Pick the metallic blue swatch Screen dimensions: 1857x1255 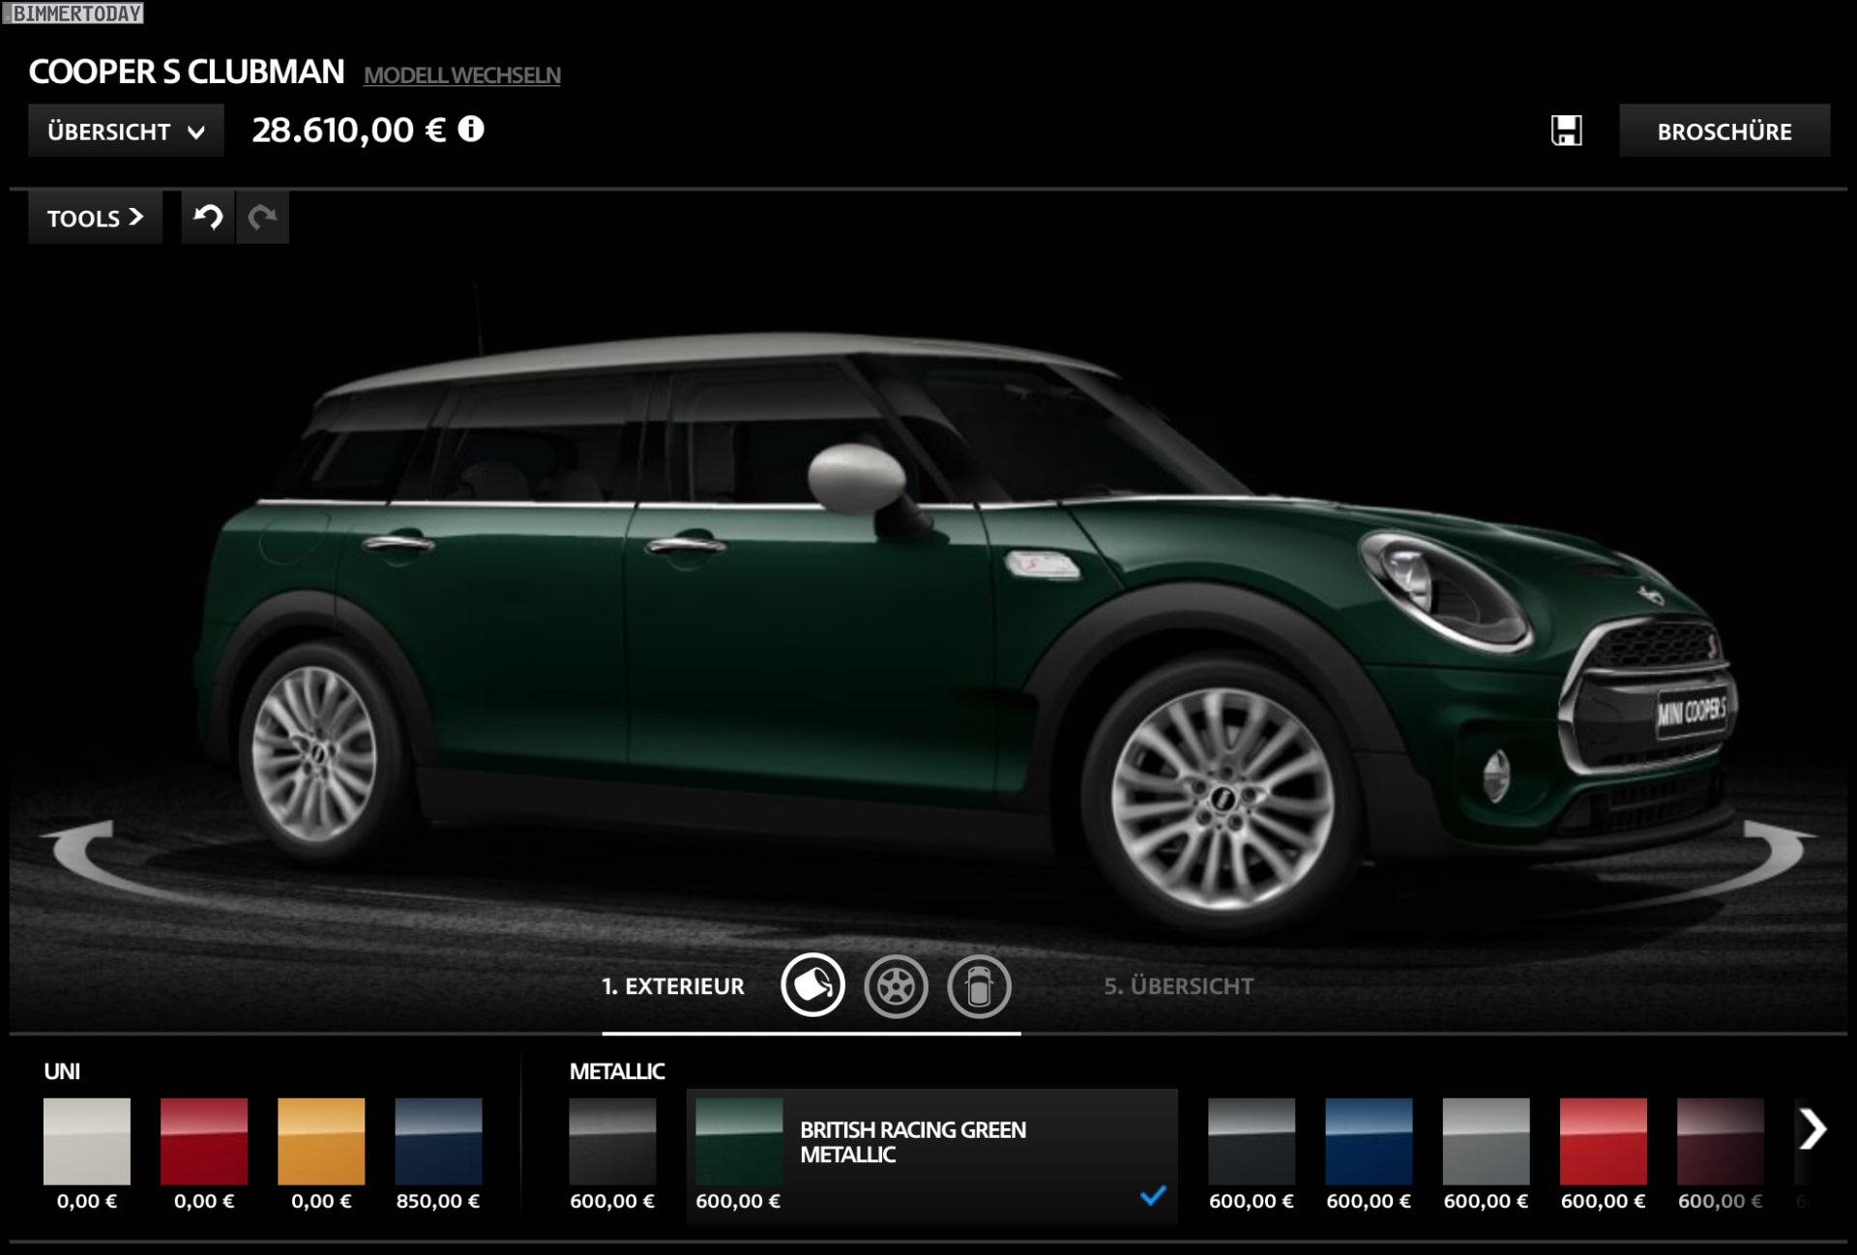pos(1369,1141)
